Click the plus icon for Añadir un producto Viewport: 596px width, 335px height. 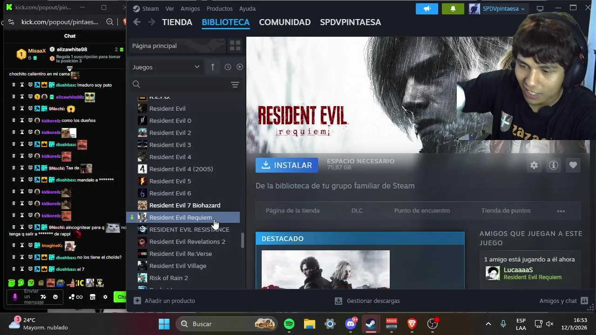click(x=137, y=301)
